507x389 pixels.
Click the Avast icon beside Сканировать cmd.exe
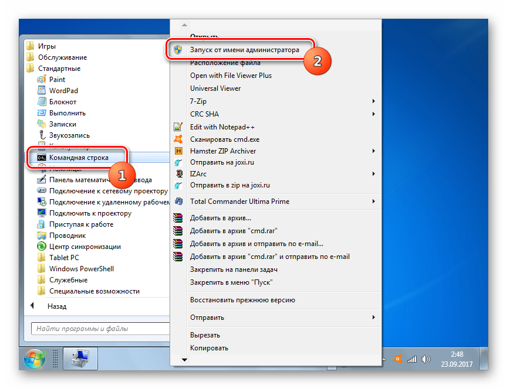(x=178, y=139)
